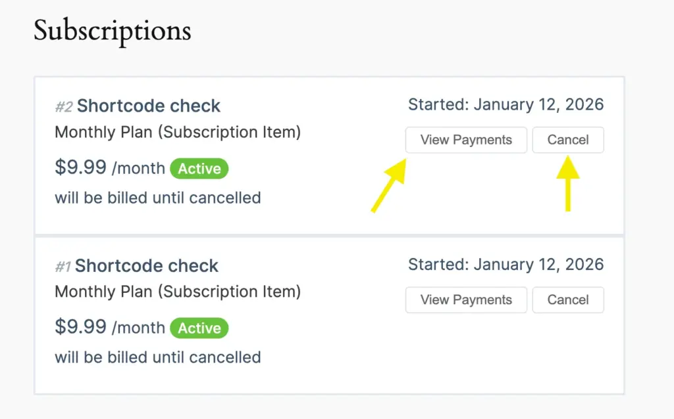
Task: Click View Payments for subscription #2
Action: click(466, 140)
